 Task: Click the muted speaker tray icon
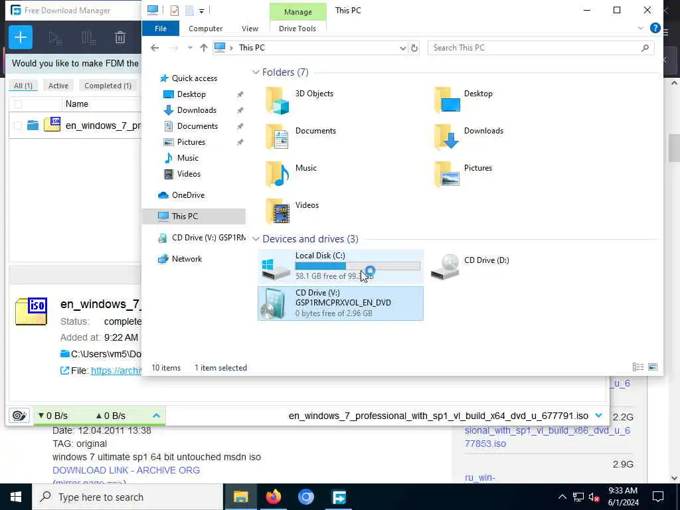(594, 497)
